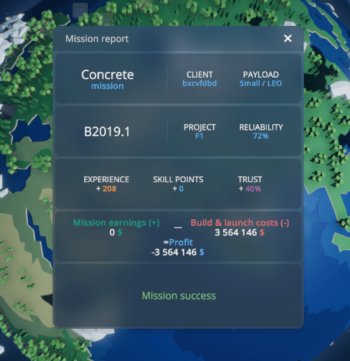Viewport: 350px width, 361px height.
Task: Click the "TRUST" heading
Action: coord(250,179)
